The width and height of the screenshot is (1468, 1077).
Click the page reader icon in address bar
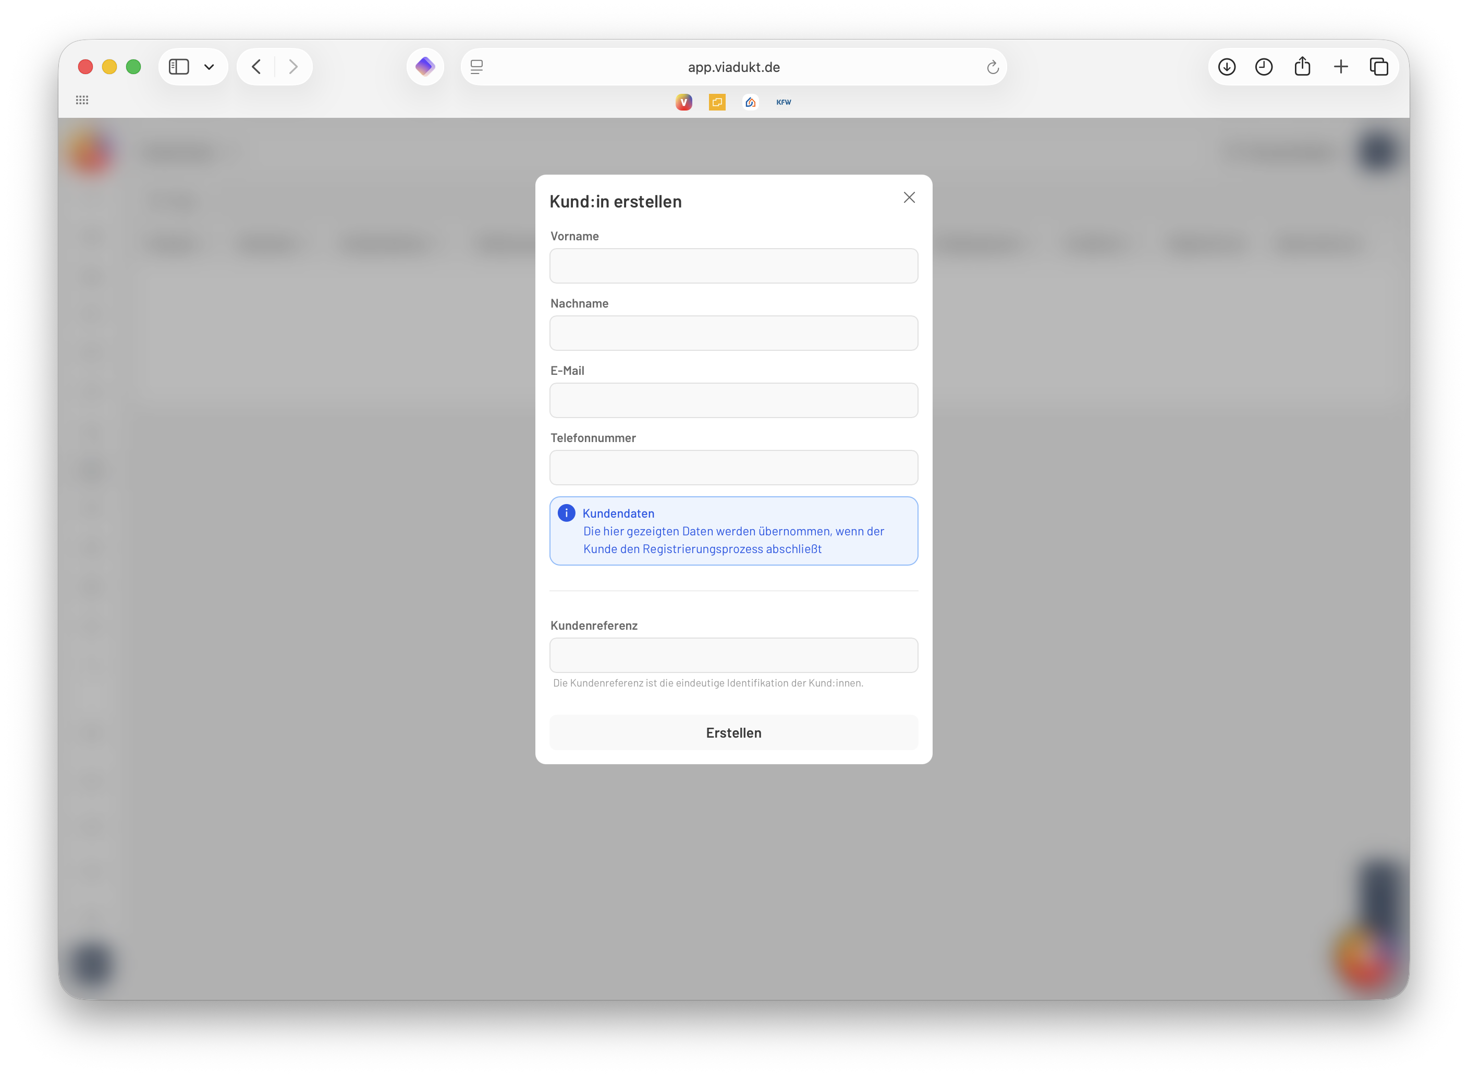coord(476,67)
